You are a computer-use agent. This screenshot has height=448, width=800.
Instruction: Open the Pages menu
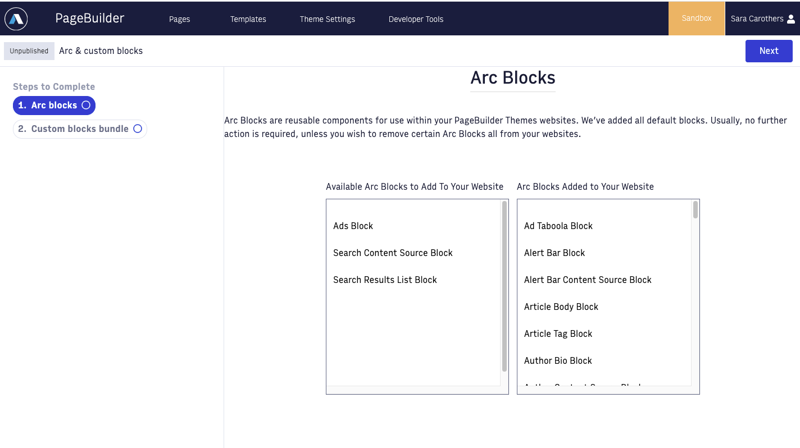[x=180, y=19]
